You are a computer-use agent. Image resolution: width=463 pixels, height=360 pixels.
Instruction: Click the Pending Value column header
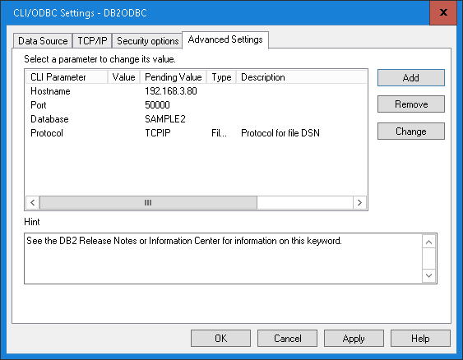(x=173, y=77)
